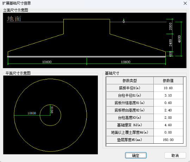Click the 地面 label in elevation diagram

pyautogui.click(x=14, y=19)
